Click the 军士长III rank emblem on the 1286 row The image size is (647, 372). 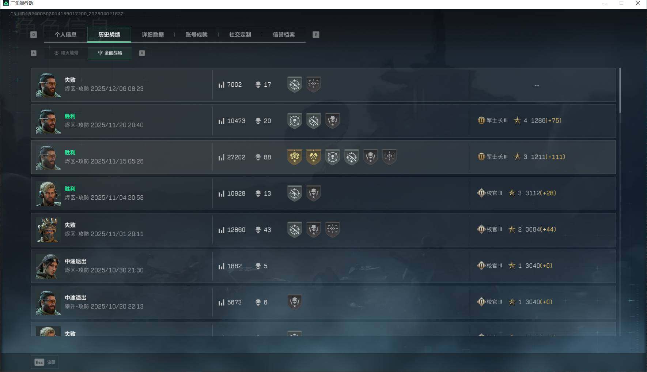481,120
